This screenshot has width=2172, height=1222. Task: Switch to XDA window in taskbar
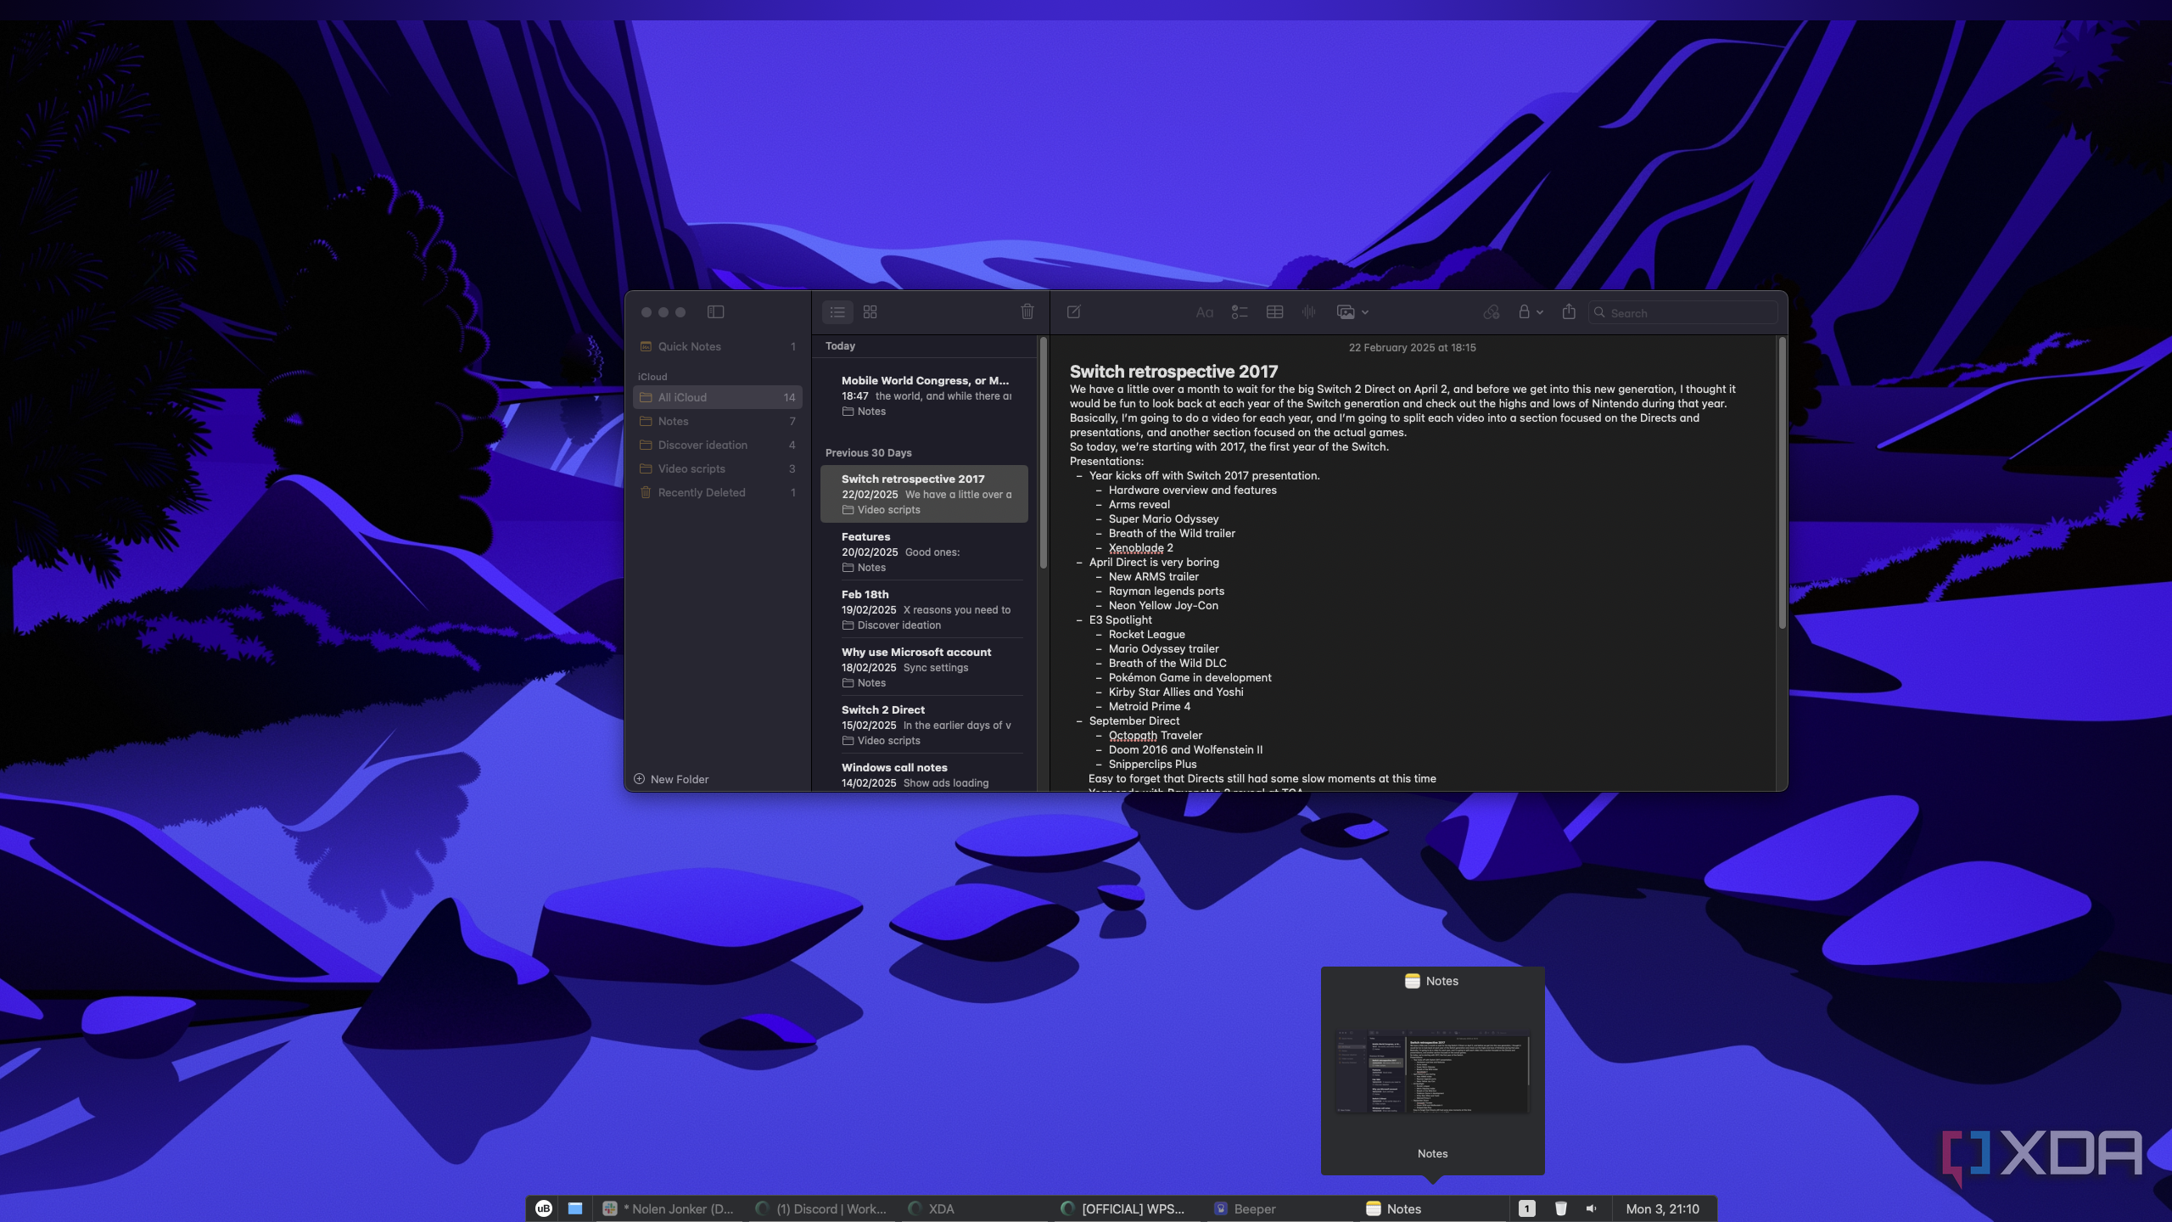click(x=974, y=1208)
